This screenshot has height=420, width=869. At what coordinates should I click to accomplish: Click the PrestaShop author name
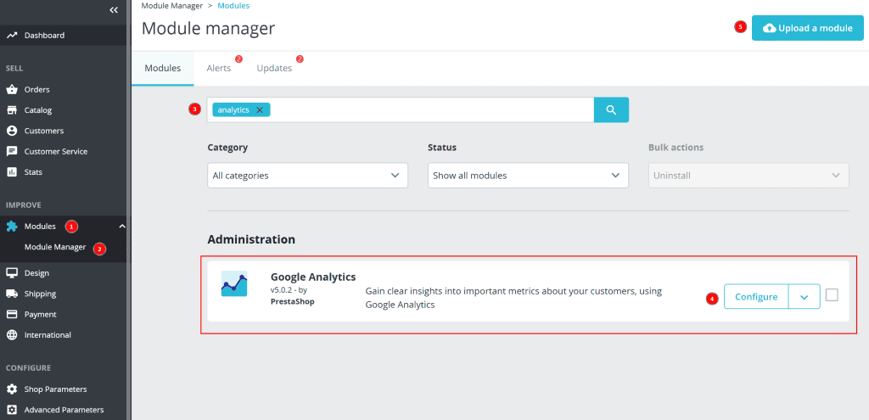click(x=292, y=302)
